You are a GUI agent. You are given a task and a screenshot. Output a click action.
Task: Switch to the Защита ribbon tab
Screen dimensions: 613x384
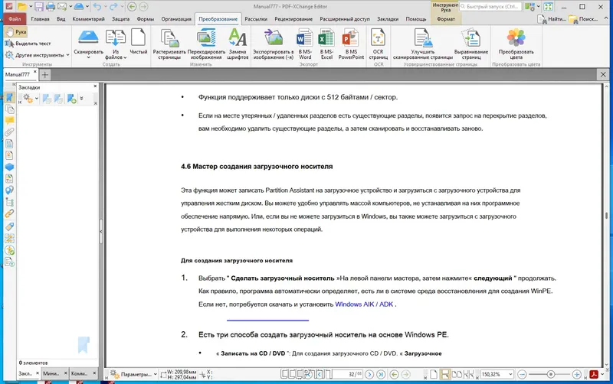pos(120,18)
